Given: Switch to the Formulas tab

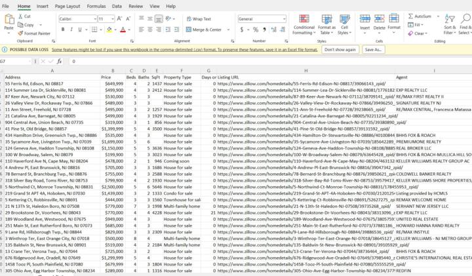Looking at the screenshot, I should click(x=96, y=6).
